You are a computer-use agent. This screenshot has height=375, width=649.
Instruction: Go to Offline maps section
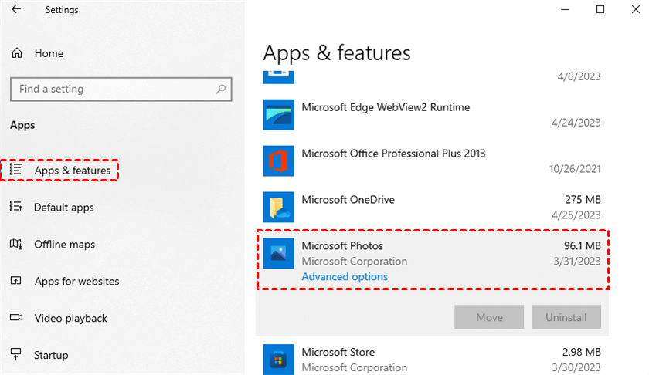64,245
